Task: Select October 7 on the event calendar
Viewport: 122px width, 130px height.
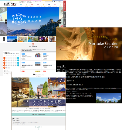Action: point(18,58)
